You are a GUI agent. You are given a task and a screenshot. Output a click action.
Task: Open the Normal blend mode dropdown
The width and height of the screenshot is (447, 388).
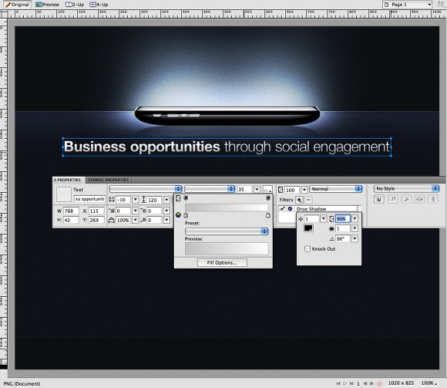pyautogui.click(x=335, y=189)
